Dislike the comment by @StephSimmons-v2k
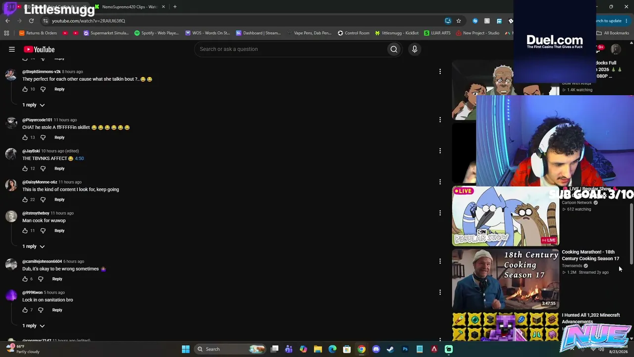This screenshot has height=357, width=634. pyautogui.click(x=43, y=89)
